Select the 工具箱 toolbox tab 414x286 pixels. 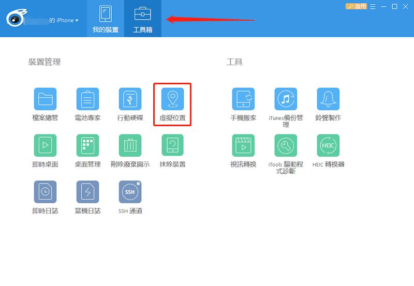pyautogui.click(x=143, y=19)
